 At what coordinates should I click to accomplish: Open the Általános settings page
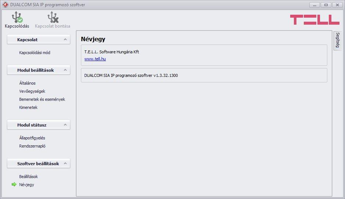27,83
